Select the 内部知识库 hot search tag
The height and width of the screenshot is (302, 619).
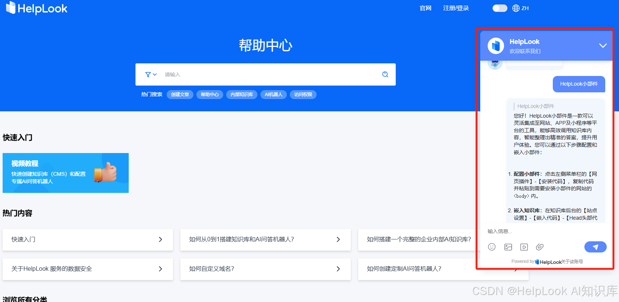coord(241,95)
